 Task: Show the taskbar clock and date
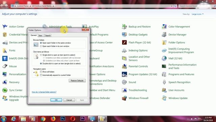point(208,119)
